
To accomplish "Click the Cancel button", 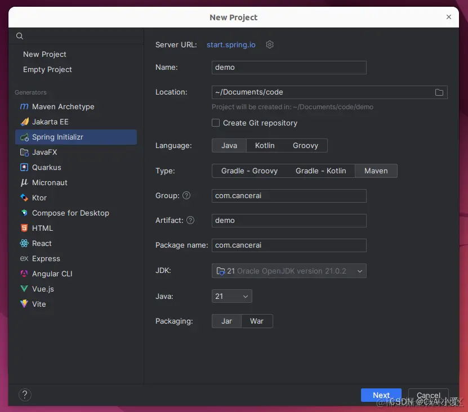I will [x=429, y=395].
